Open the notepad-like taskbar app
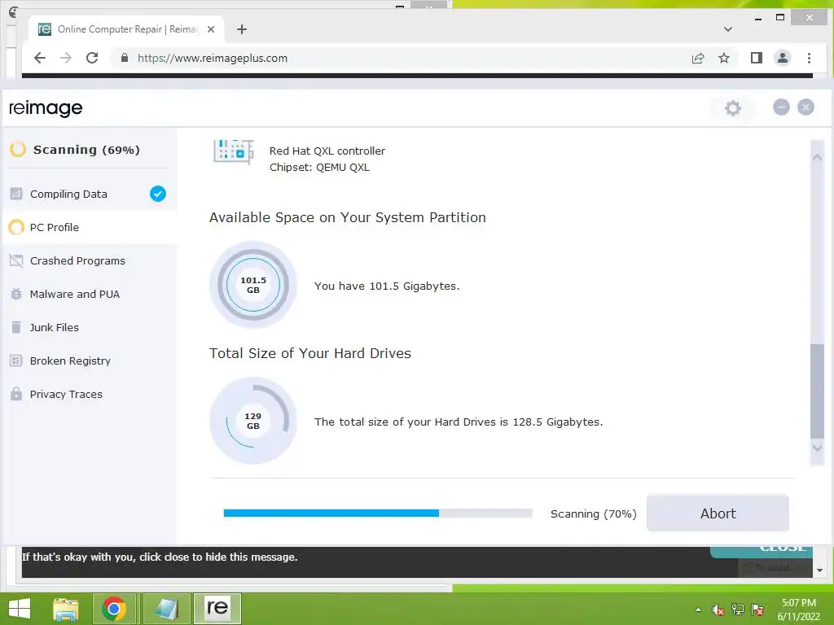 point(166,609)
